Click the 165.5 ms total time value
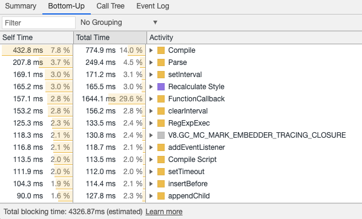 [100, 87]
